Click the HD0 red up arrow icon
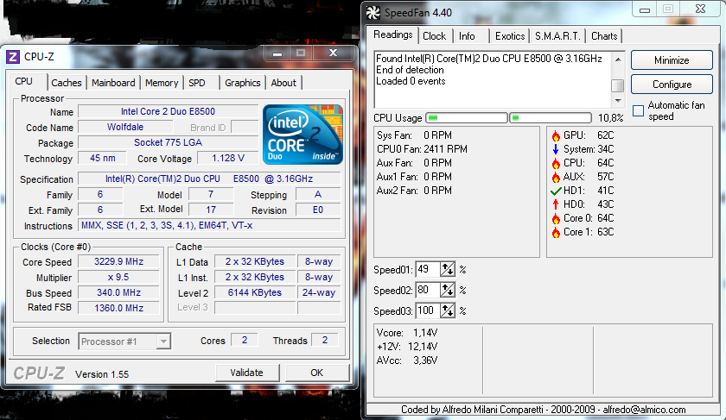 [556, 204]
